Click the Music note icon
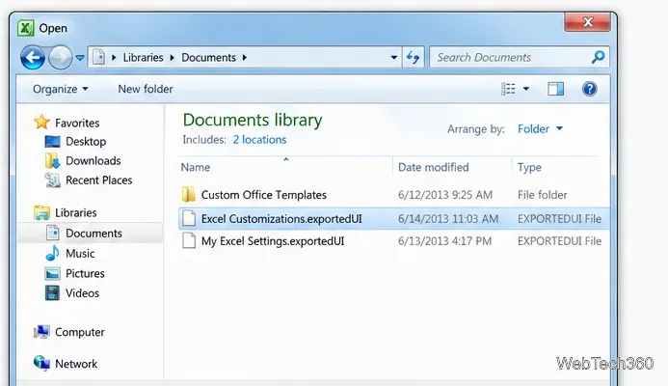 pos(52,254)
